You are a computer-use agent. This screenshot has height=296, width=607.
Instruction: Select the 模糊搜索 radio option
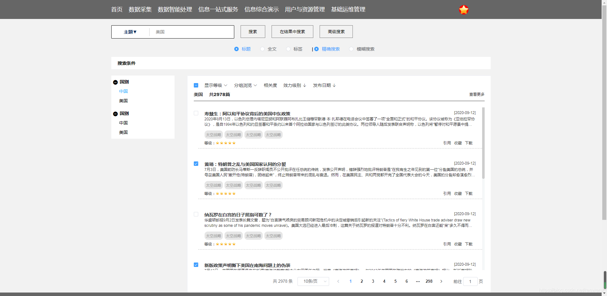(351, 49)
